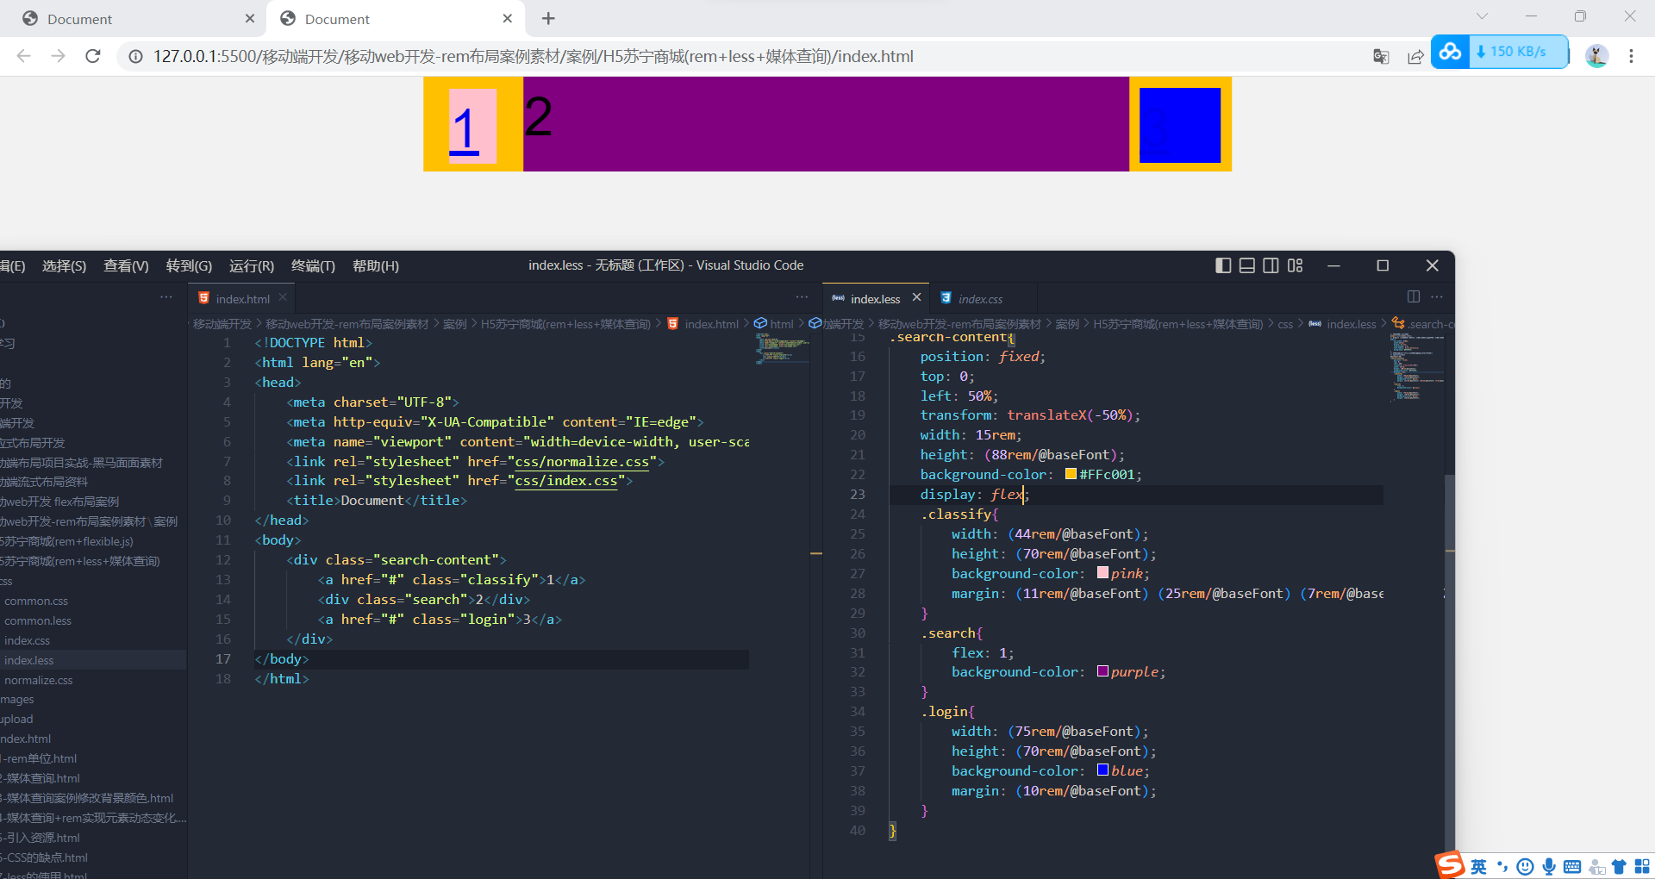Screen dimensions: 1655x879
Task: Toggle the bottom panel layout
Action: (1247, 265)
